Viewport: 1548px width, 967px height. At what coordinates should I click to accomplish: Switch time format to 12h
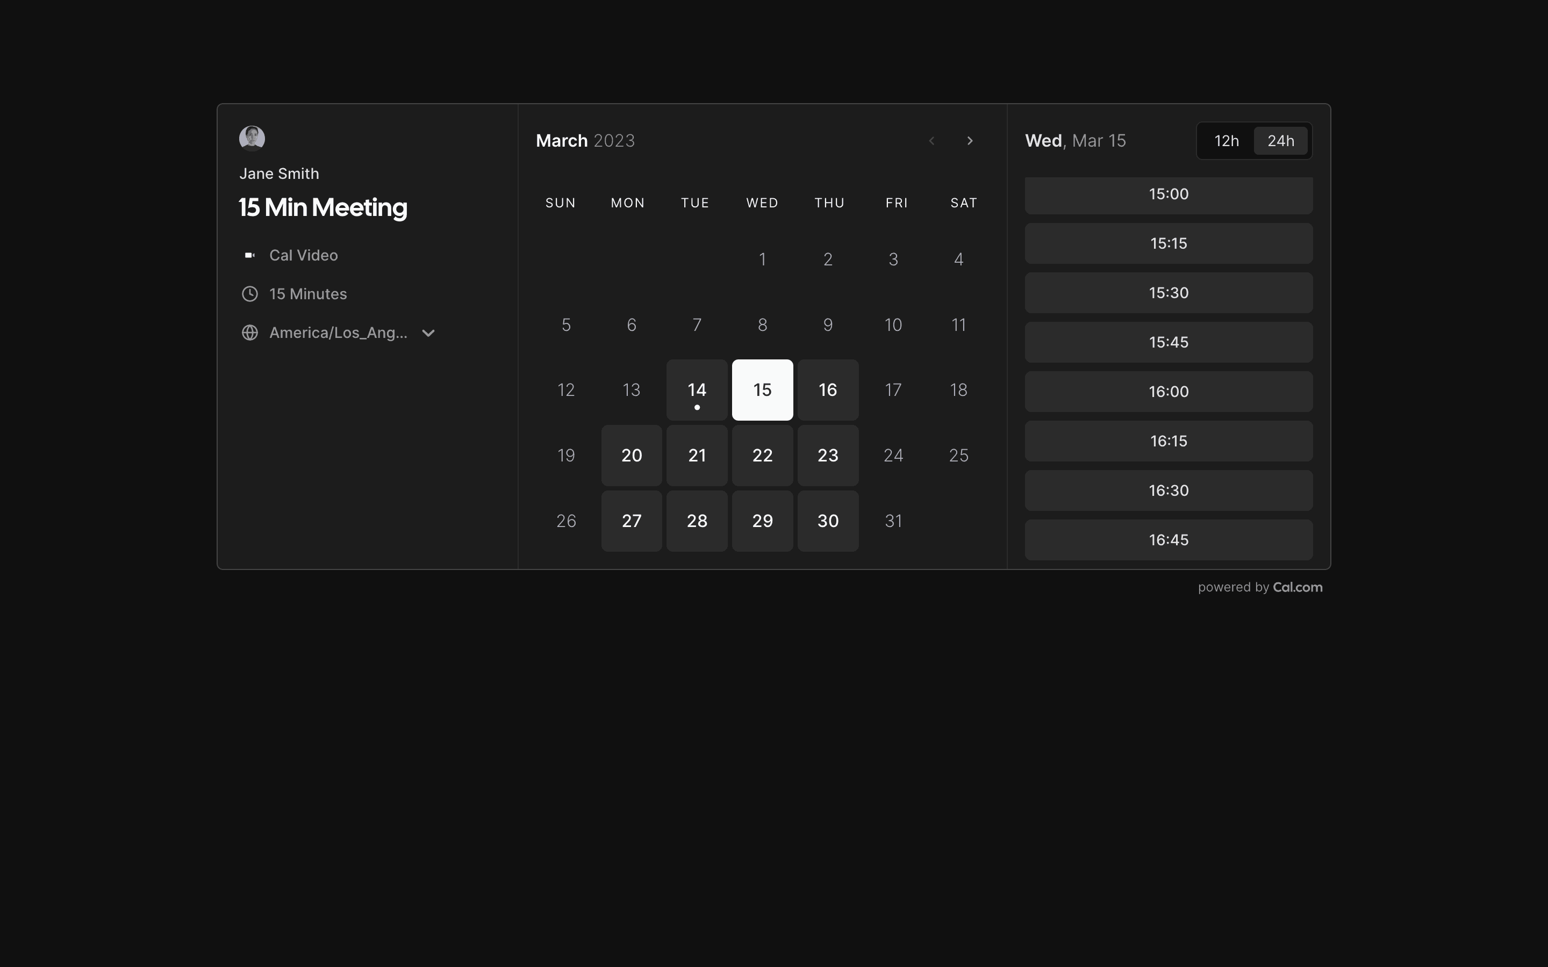1226,141
